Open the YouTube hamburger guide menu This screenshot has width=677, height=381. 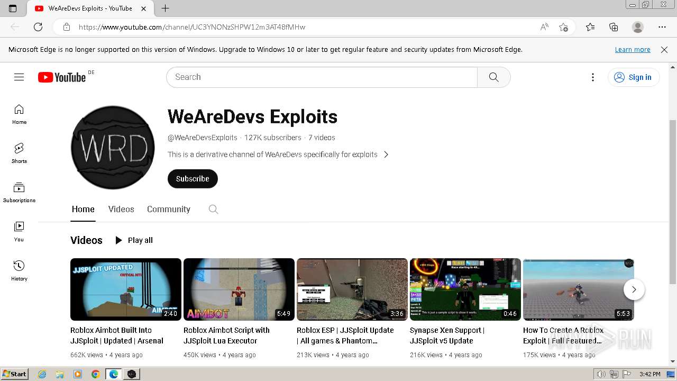click(19, 77)
